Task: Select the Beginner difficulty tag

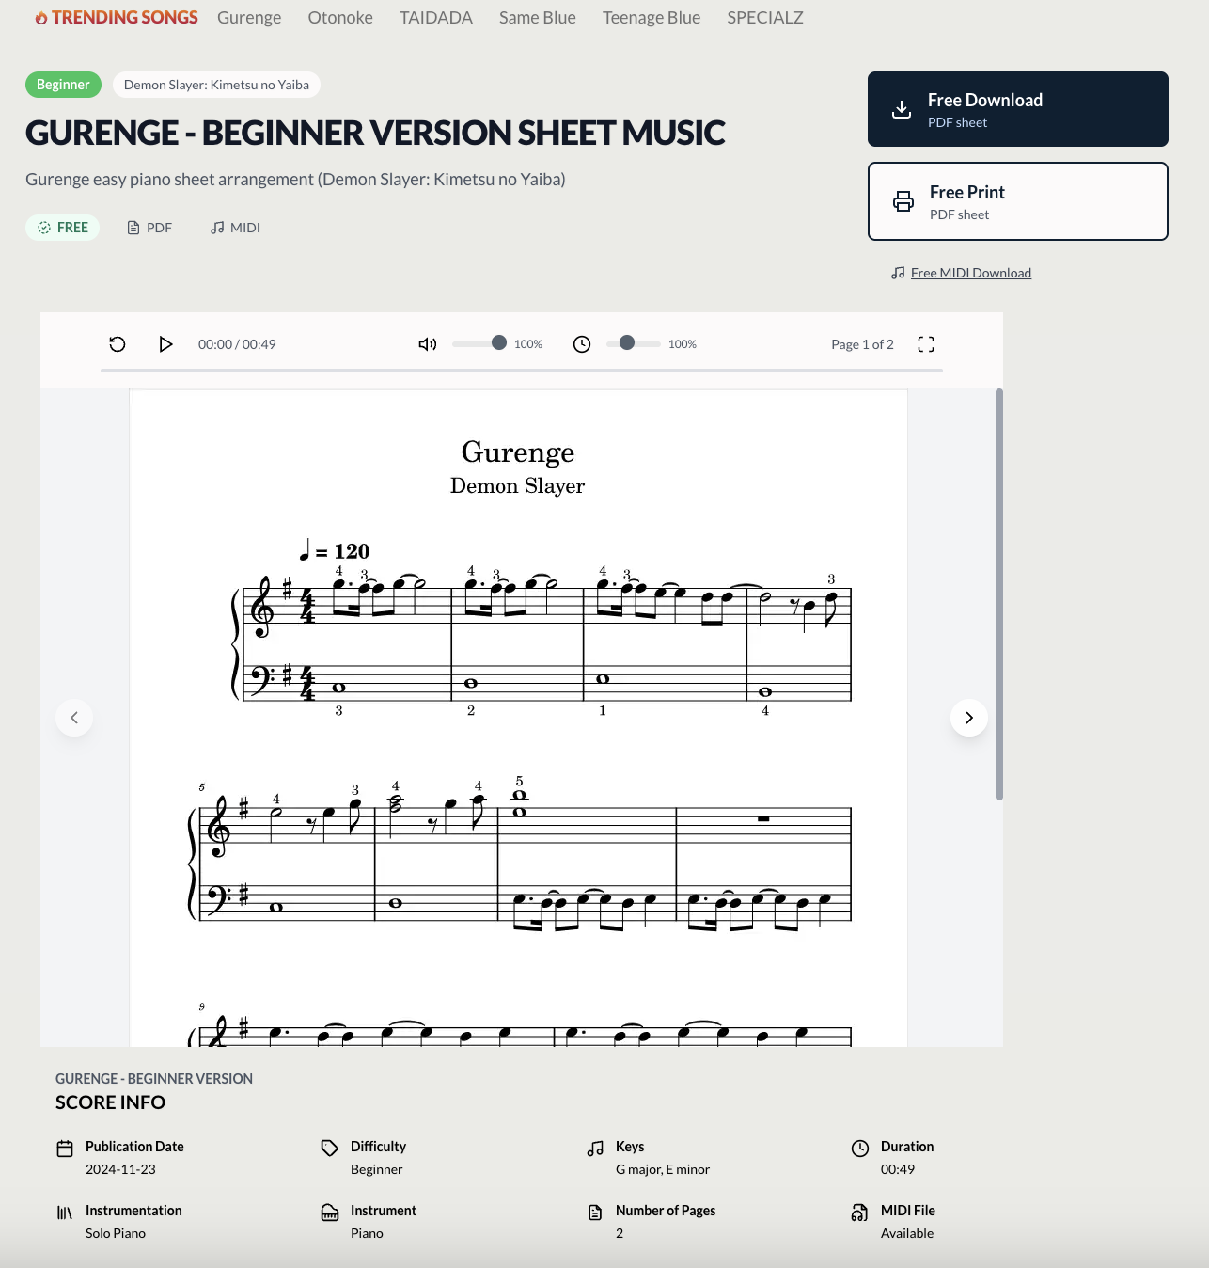Action: click(63, 85)
